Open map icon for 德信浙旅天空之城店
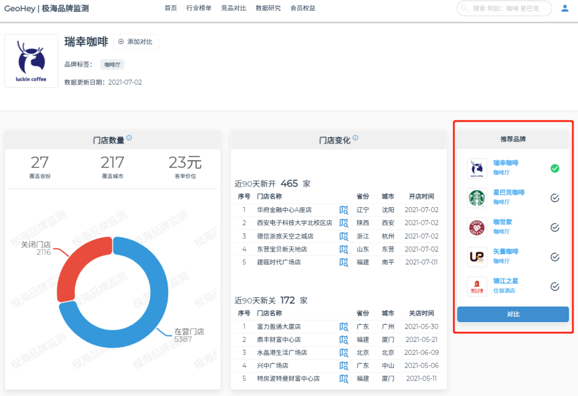This screenshot has height=396, width=578. click(x=344, y=236)
